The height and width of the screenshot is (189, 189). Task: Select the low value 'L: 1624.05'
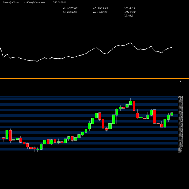coord(101,12)
